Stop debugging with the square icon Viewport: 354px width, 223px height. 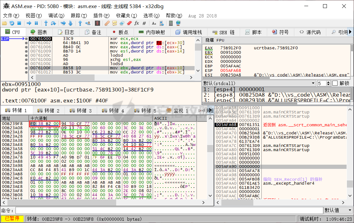tap(19, 23)
